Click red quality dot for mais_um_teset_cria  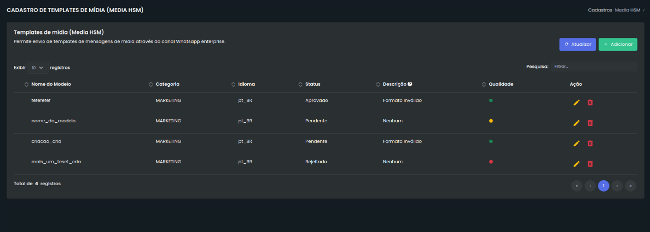click(x=491, y=162)
